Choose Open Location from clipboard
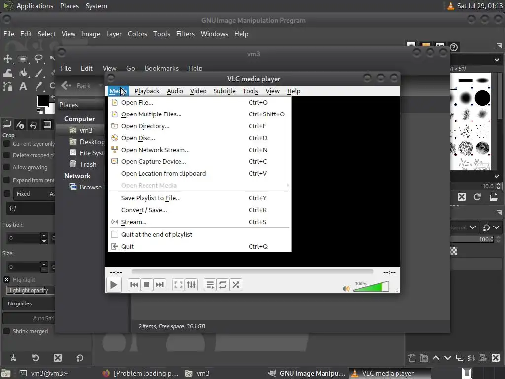This screenshot has height=379, width=505. pos(199,173)
